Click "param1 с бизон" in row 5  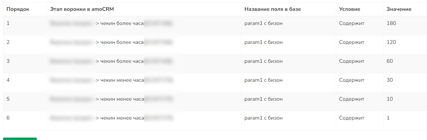(263, 99)
